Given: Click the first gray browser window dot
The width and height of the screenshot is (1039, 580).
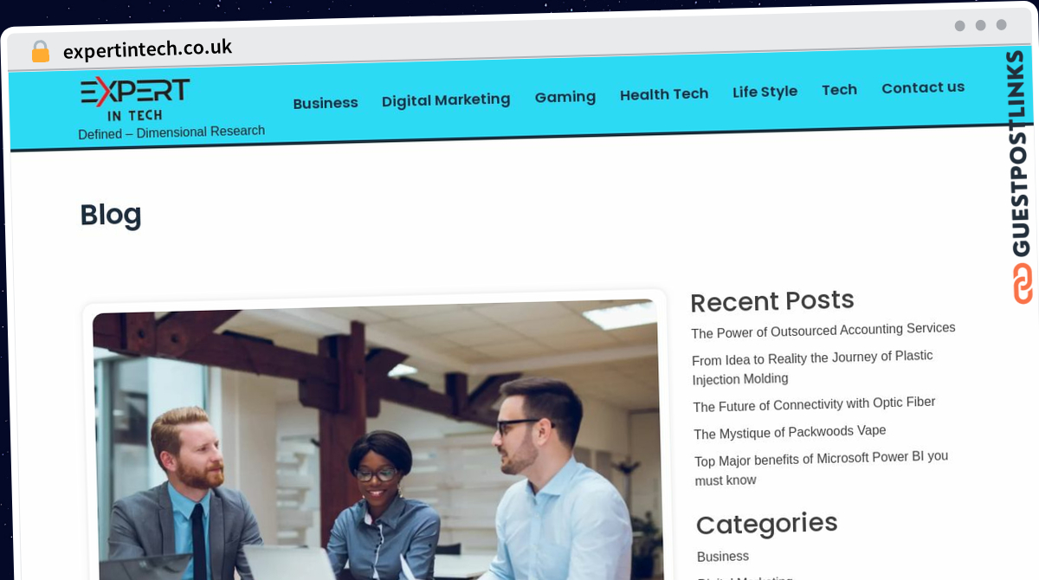Looking at the screenshot, I should (x=959, y=26).
